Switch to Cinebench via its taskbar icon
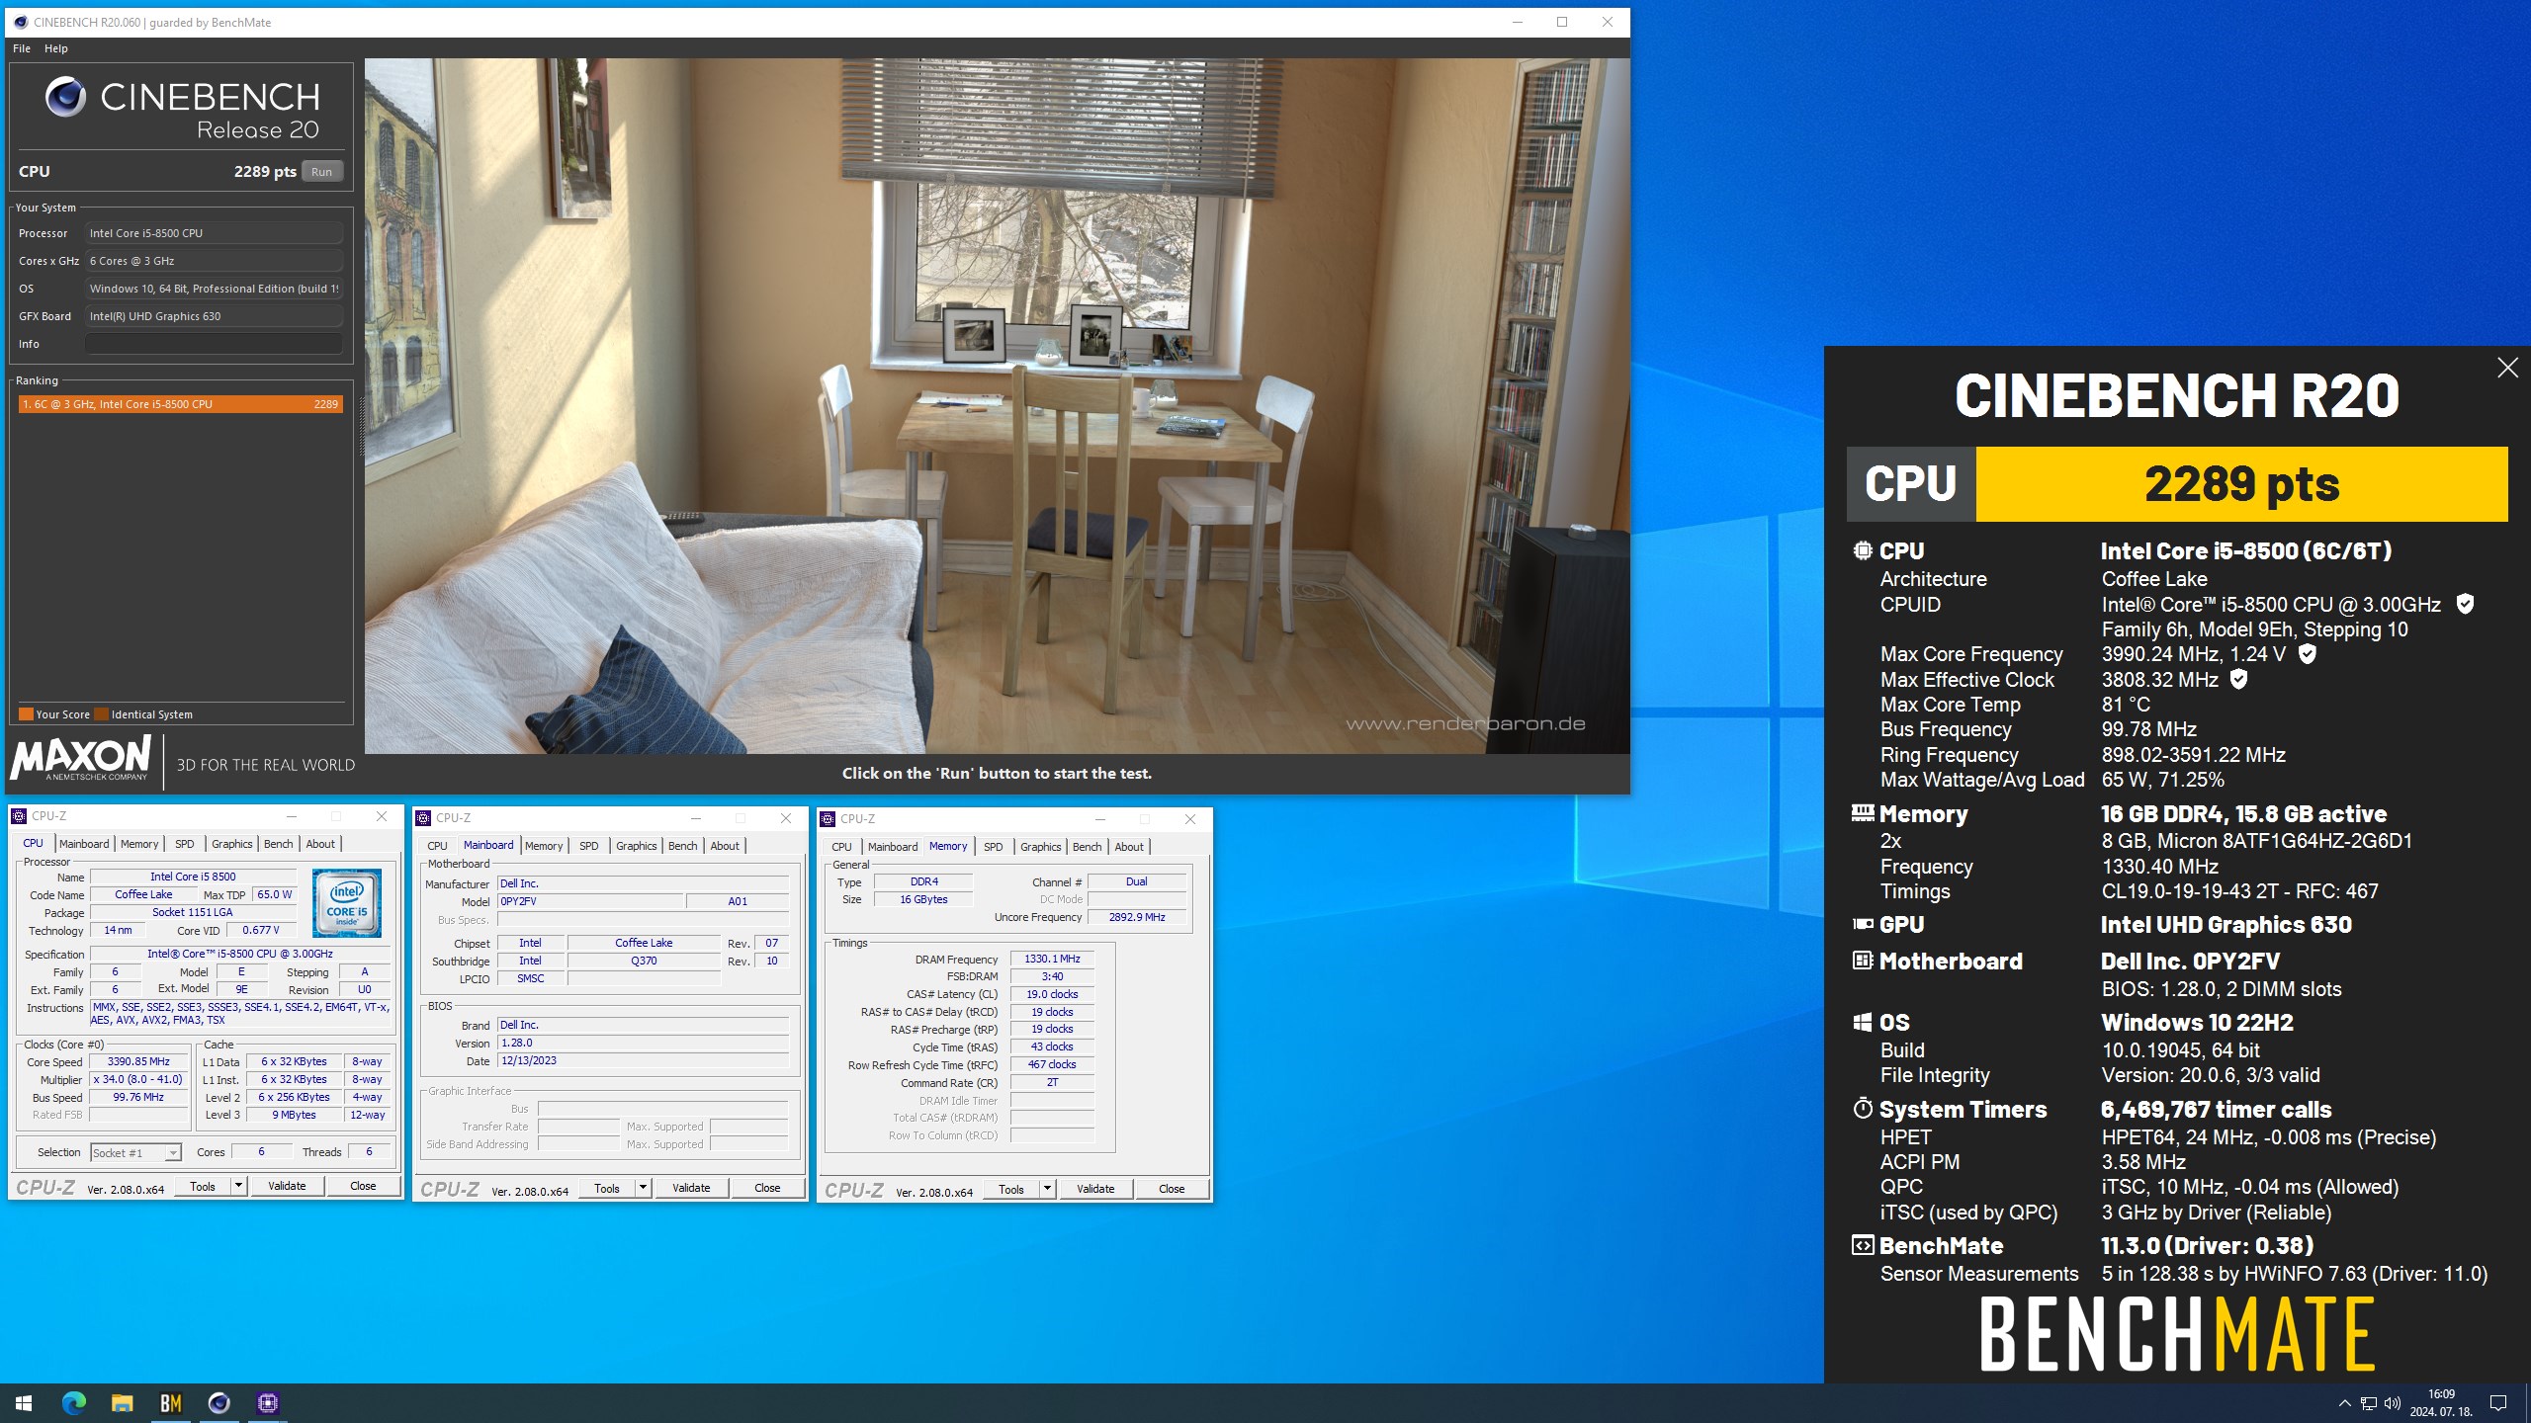The width and height of the screenshot is (2531, 1423). click(x=218, y=1402)
